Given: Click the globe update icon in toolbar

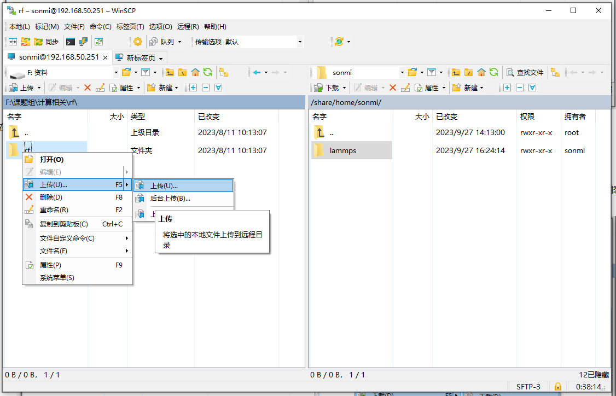Looking at the screenshot, I should pos(339,42).
